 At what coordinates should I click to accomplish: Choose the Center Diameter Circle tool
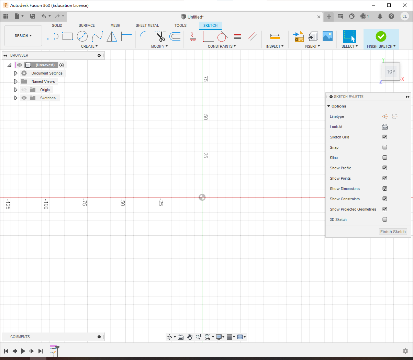[x=82, y=36]
